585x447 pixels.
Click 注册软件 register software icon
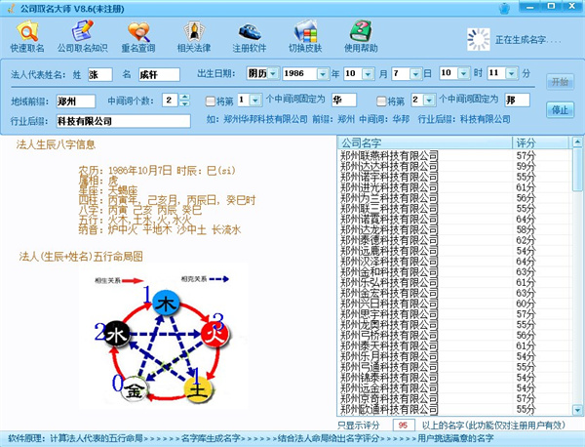[250, 36]
